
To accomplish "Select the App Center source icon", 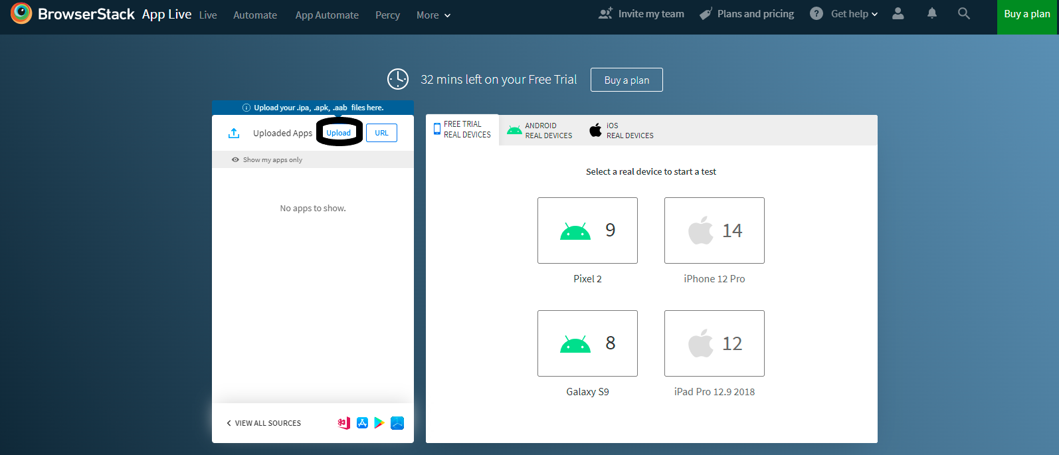I will (344, 423).
